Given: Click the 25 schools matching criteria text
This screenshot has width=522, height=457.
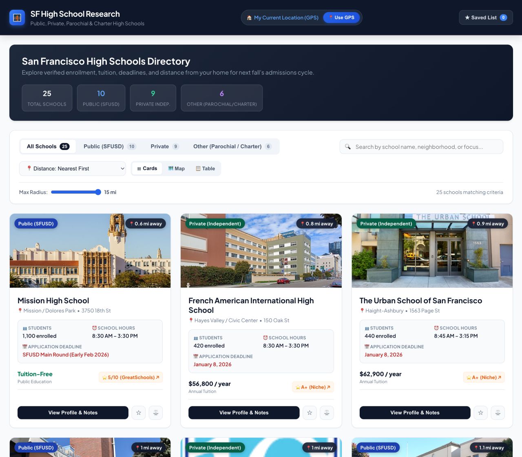Looking at the screenshot, I should (470, 192).
